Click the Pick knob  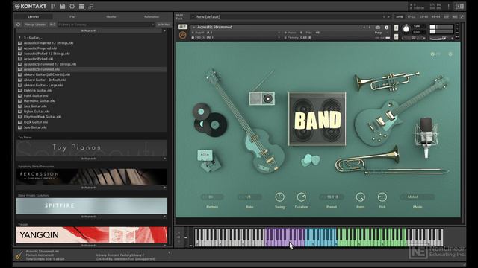click(x=382, y=197)
